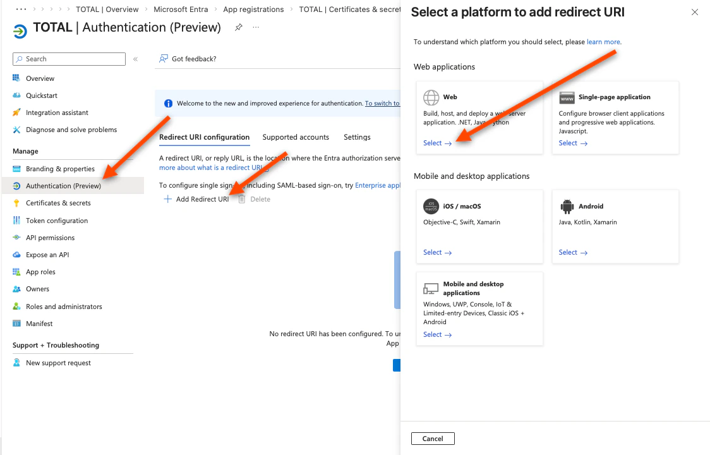Choose Select under iOS / macOS
The image size is (710, 455).
437,252
